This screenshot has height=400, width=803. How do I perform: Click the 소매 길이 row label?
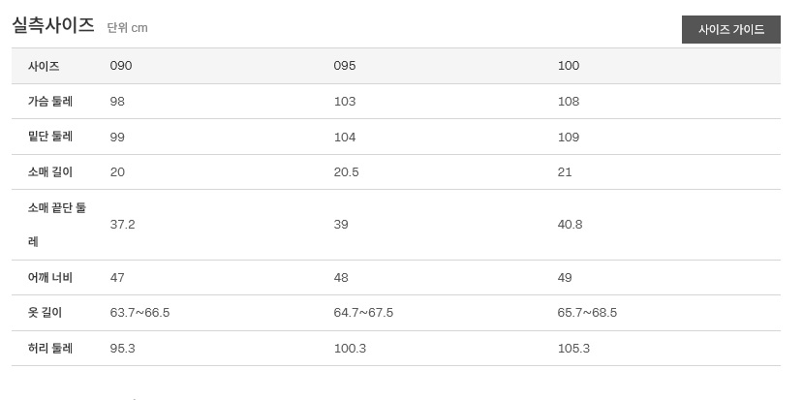point(50,172)
